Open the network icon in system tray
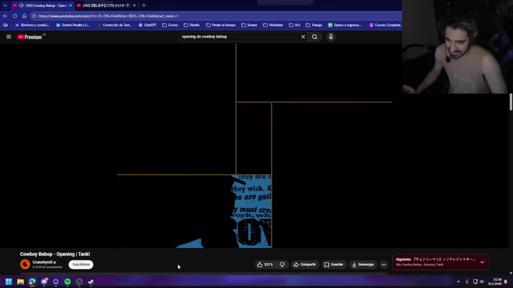The height and width of the screenshot is (288, 513). 475,282
